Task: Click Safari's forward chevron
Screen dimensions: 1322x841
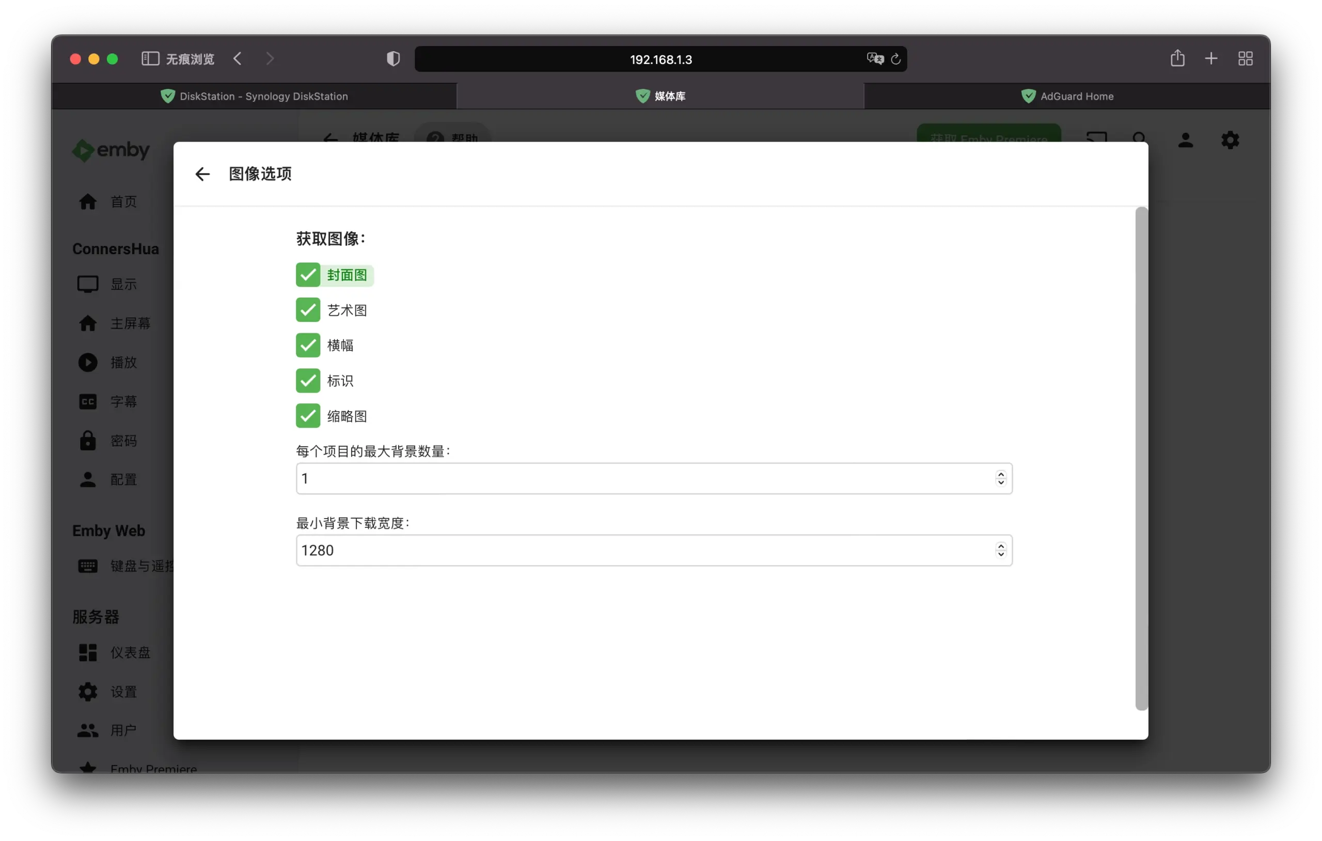Action: pos(270,59)
